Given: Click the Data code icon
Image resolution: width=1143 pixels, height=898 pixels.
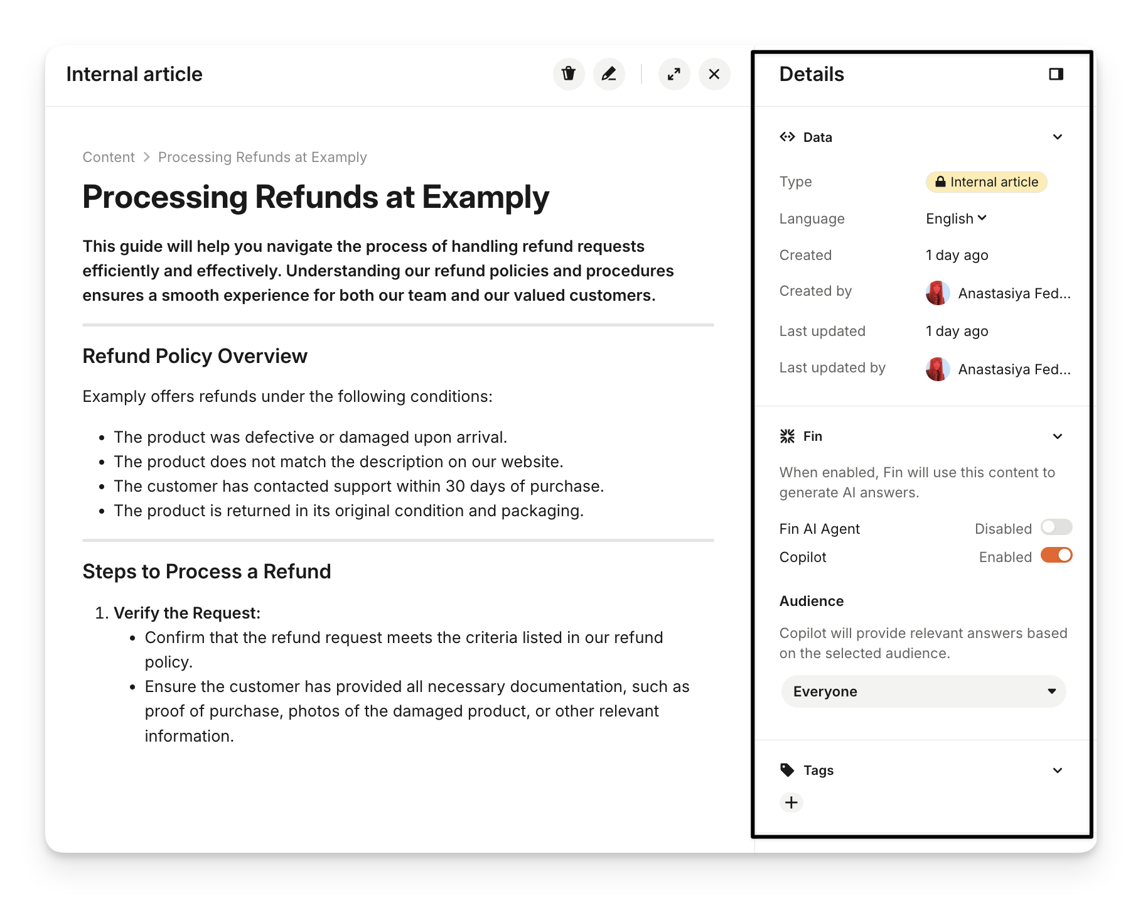Looking at the screenshot, I should [x=787, y=137].
